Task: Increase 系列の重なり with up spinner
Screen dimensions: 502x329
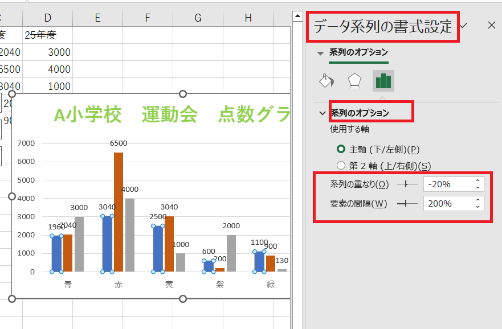Action: click(x=478, y=180)
